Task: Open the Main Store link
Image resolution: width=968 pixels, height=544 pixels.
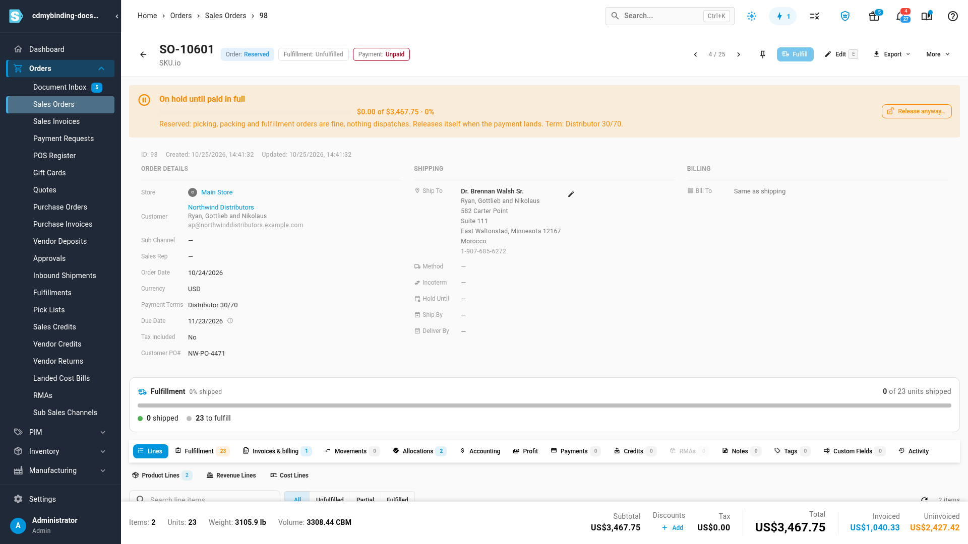Action: click(x=217, y=192)
